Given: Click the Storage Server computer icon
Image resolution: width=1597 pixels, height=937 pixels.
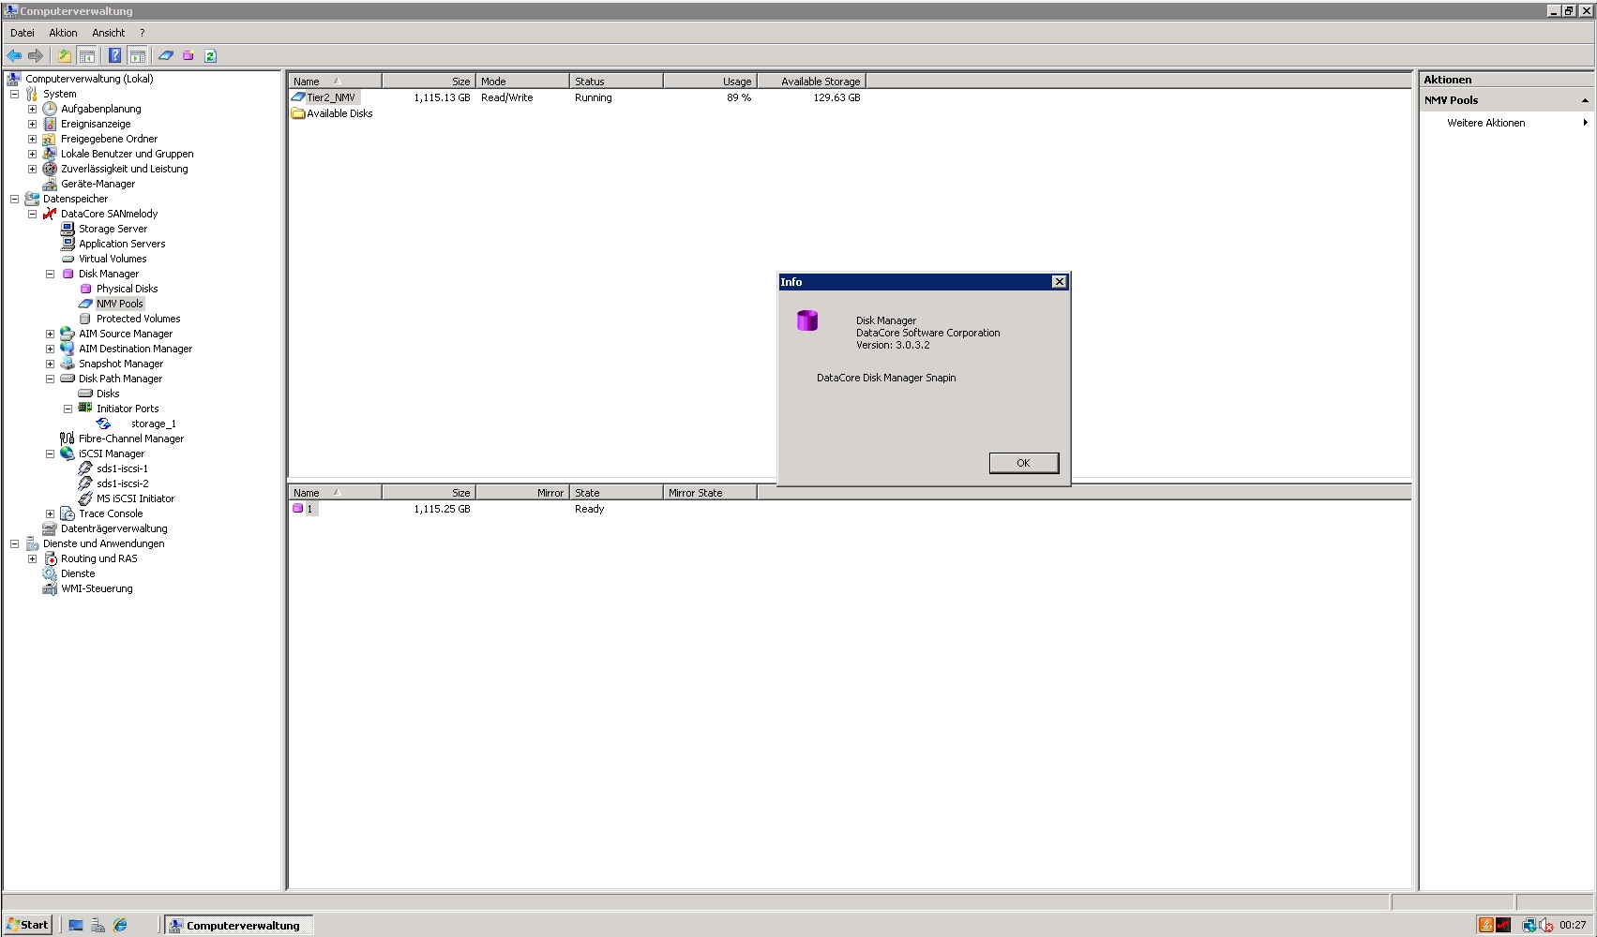Looking at the screenshot, I should tap(68, 229).
